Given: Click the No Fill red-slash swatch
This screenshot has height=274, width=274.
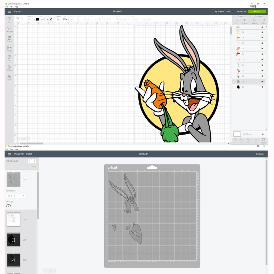Looking at the screenshot, I should pyautogui.click(x=51, y=19).
